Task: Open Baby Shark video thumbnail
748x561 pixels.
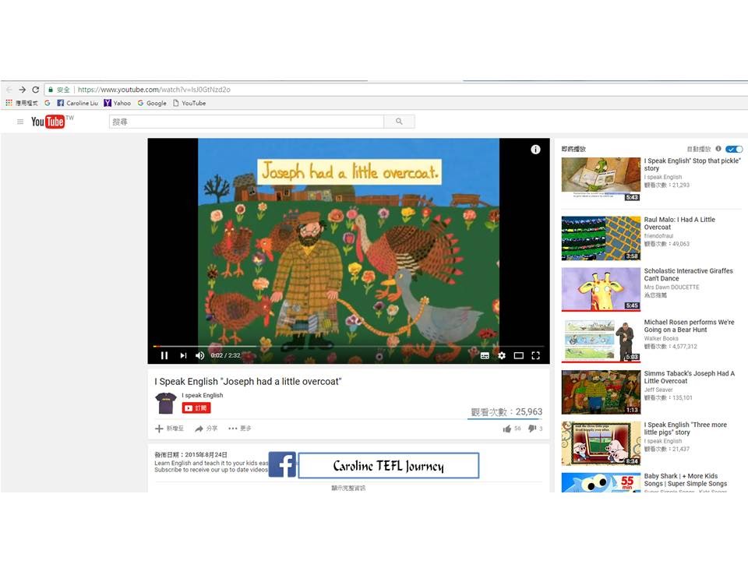Action: coord(601,482)
